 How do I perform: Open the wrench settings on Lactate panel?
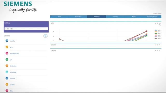pos(156,50)
